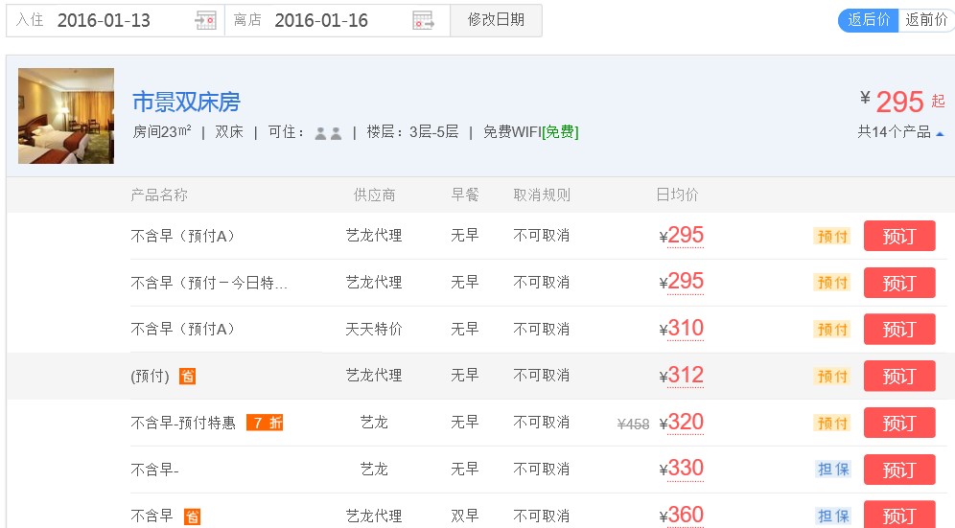
Task: Click the ¥320 price on 预付特惠 row
Action: tap(685, 423)
